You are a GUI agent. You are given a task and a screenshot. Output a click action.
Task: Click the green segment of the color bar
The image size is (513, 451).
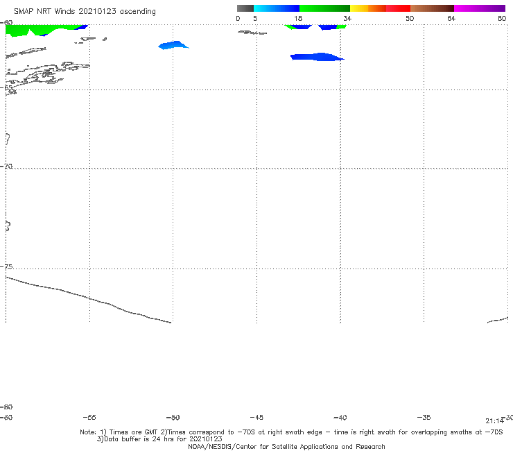(x=324, y=8)
